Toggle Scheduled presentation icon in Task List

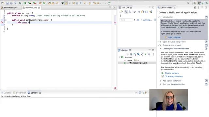130,12
